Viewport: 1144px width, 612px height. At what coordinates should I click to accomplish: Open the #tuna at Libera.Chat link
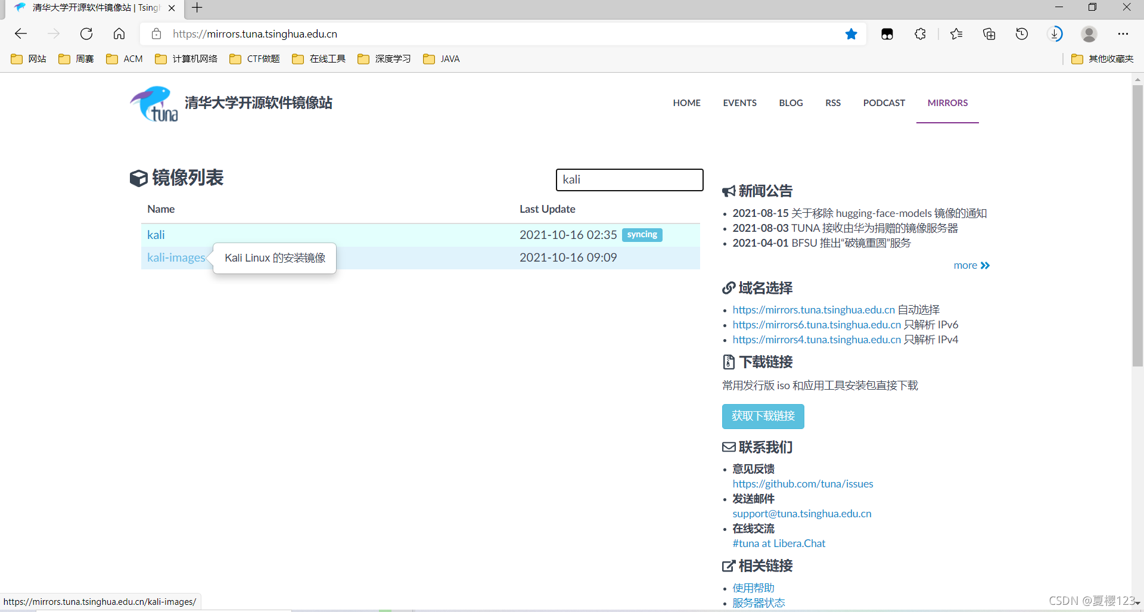tap(779, 543)
